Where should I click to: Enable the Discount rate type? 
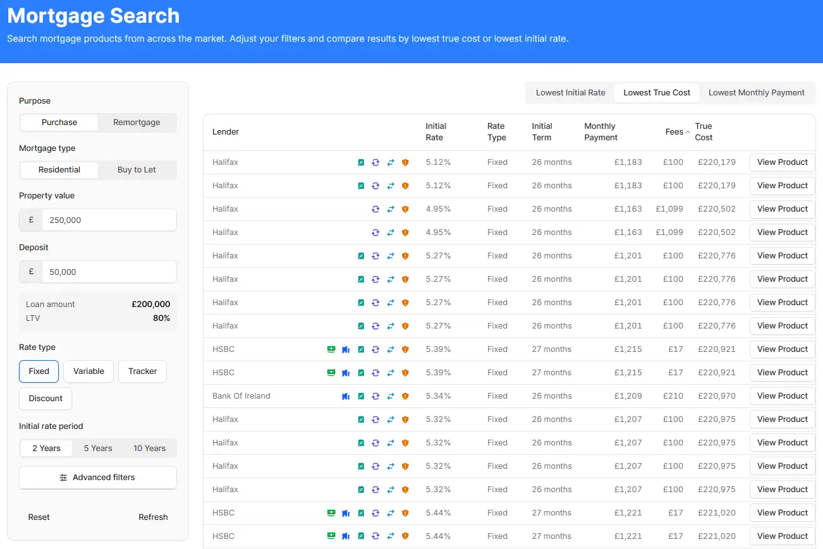[46, 399]
